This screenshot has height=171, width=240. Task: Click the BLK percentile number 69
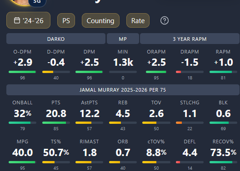223,129
